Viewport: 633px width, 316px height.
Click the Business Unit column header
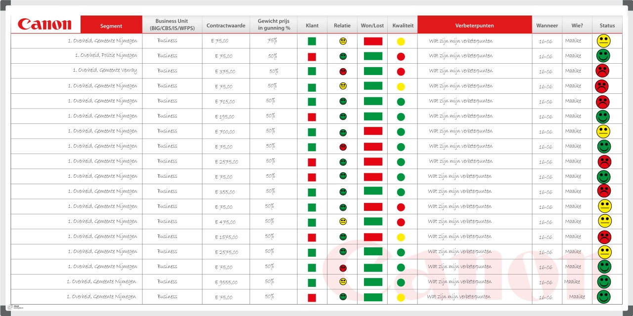click(172, 25)
